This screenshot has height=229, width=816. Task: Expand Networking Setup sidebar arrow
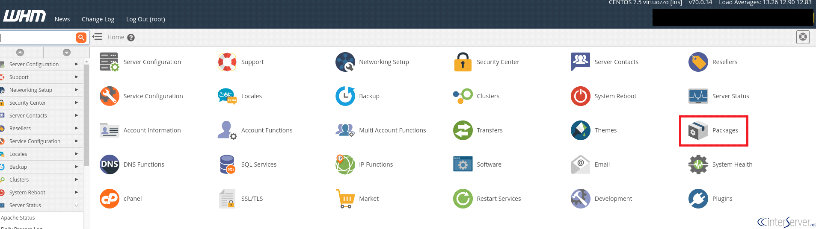[76, 90]
